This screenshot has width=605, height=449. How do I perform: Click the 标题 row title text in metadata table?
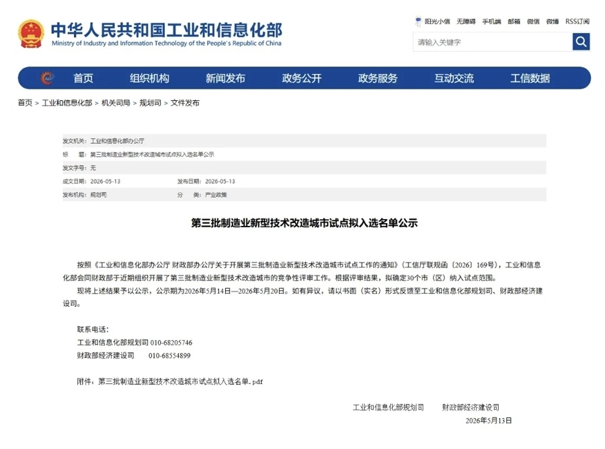pyautogui.click(x=152, y=155)
